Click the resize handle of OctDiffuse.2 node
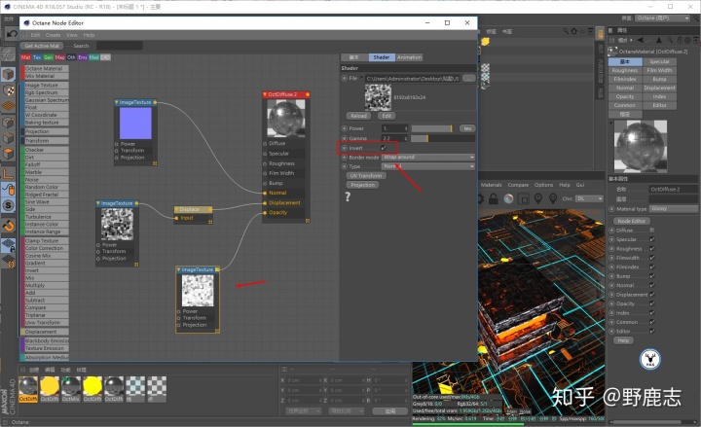The height and width of the screenshot is (427, 701). 308,221
